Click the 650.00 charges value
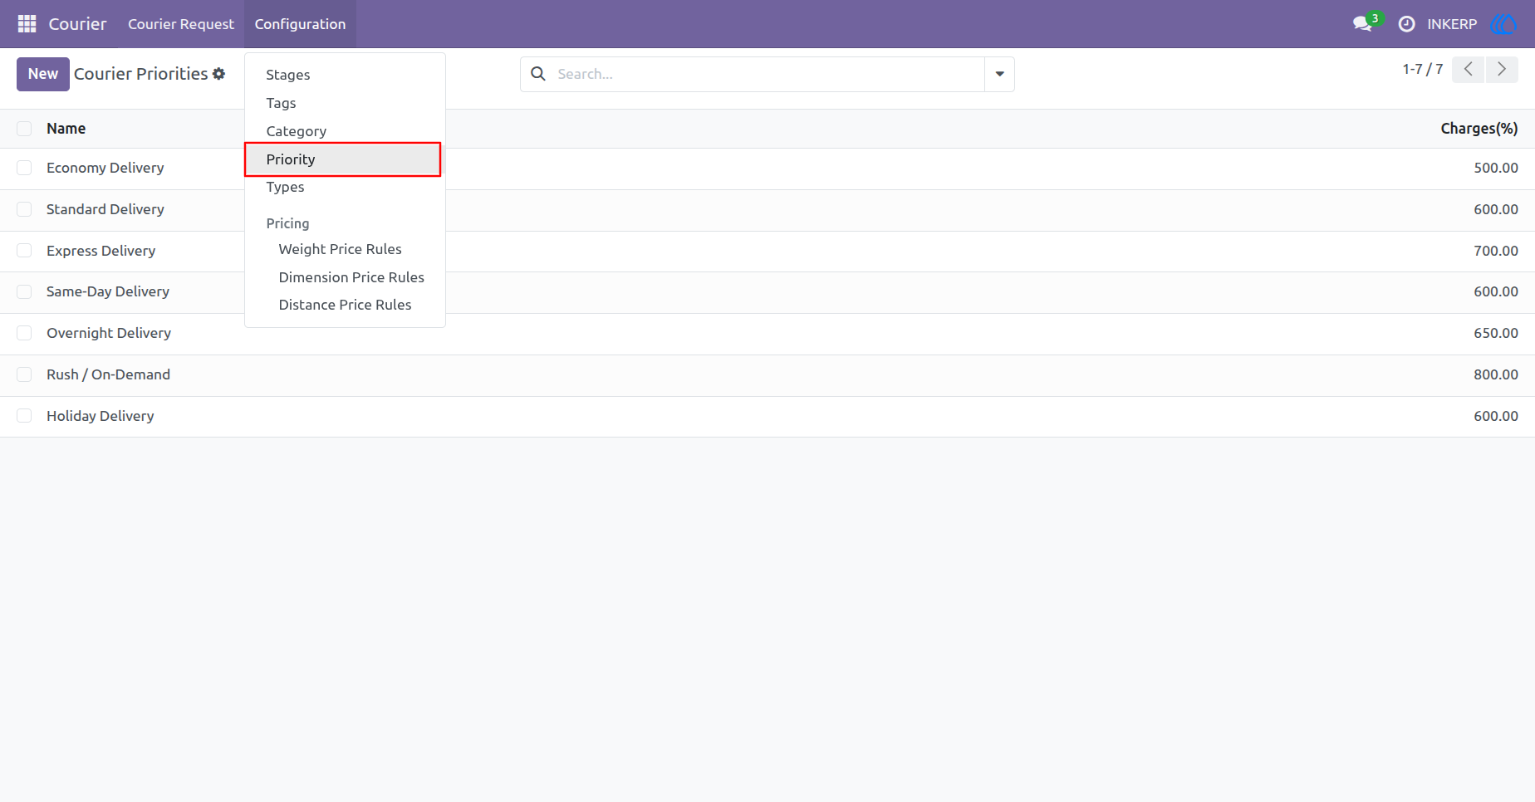Screen dimensions: 1535x802 [x=1496, y=333]
